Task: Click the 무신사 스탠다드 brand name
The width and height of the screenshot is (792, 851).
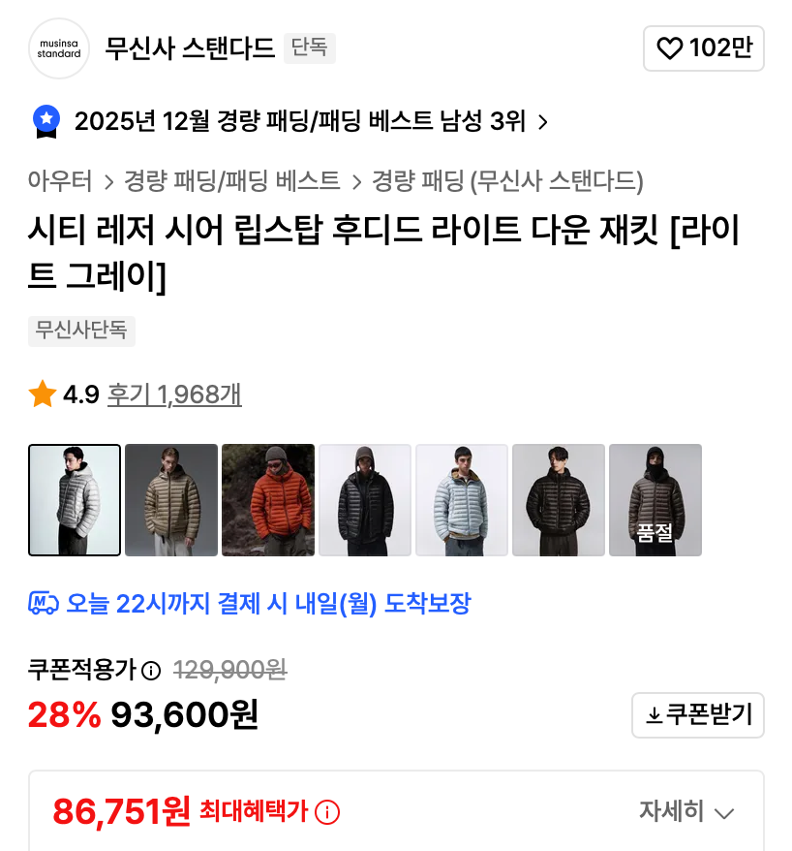Action: 190,48
